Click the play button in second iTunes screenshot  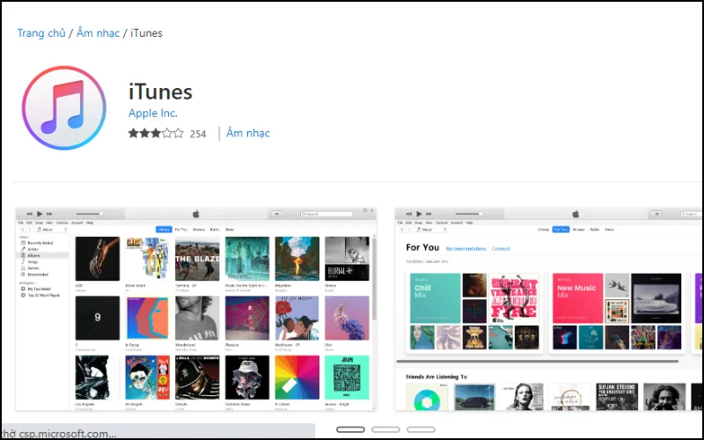click(x=419, y=214)
